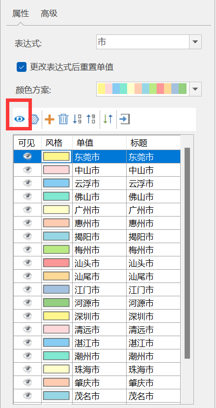Add a new unique value with plus icon

(49, 120)
